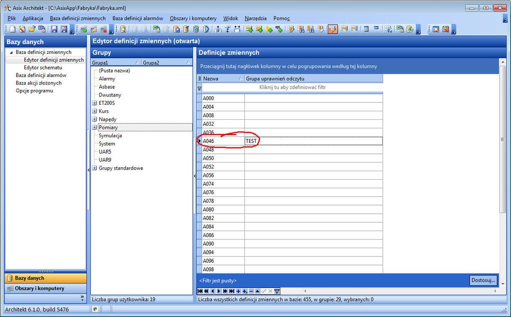
Task: Expand Grupy standardowe node
Action: pos(94,168)
